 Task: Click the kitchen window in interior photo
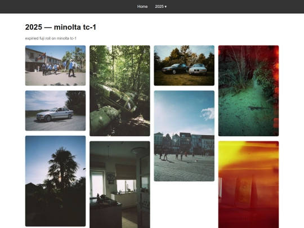pos(126,186)
